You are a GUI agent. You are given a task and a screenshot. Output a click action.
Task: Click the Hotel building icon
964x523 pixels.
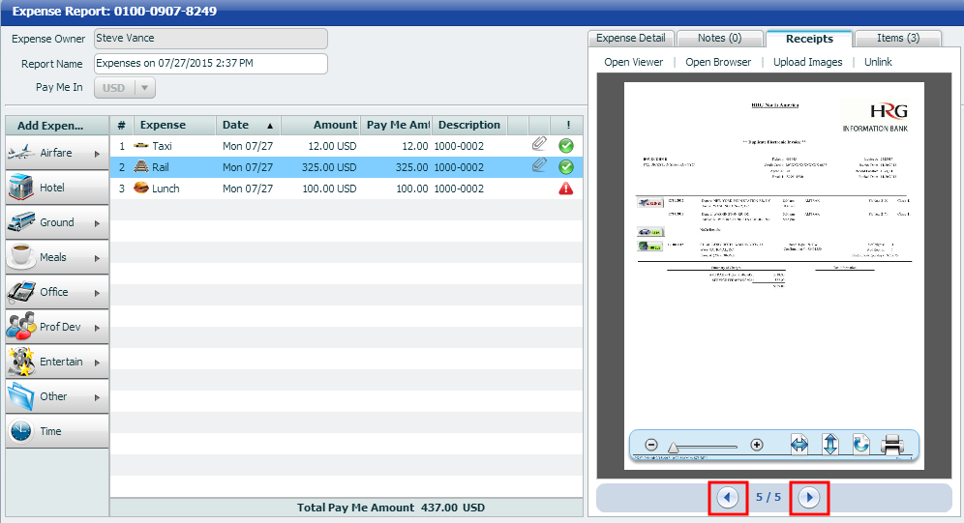click(x=21, y=188)
